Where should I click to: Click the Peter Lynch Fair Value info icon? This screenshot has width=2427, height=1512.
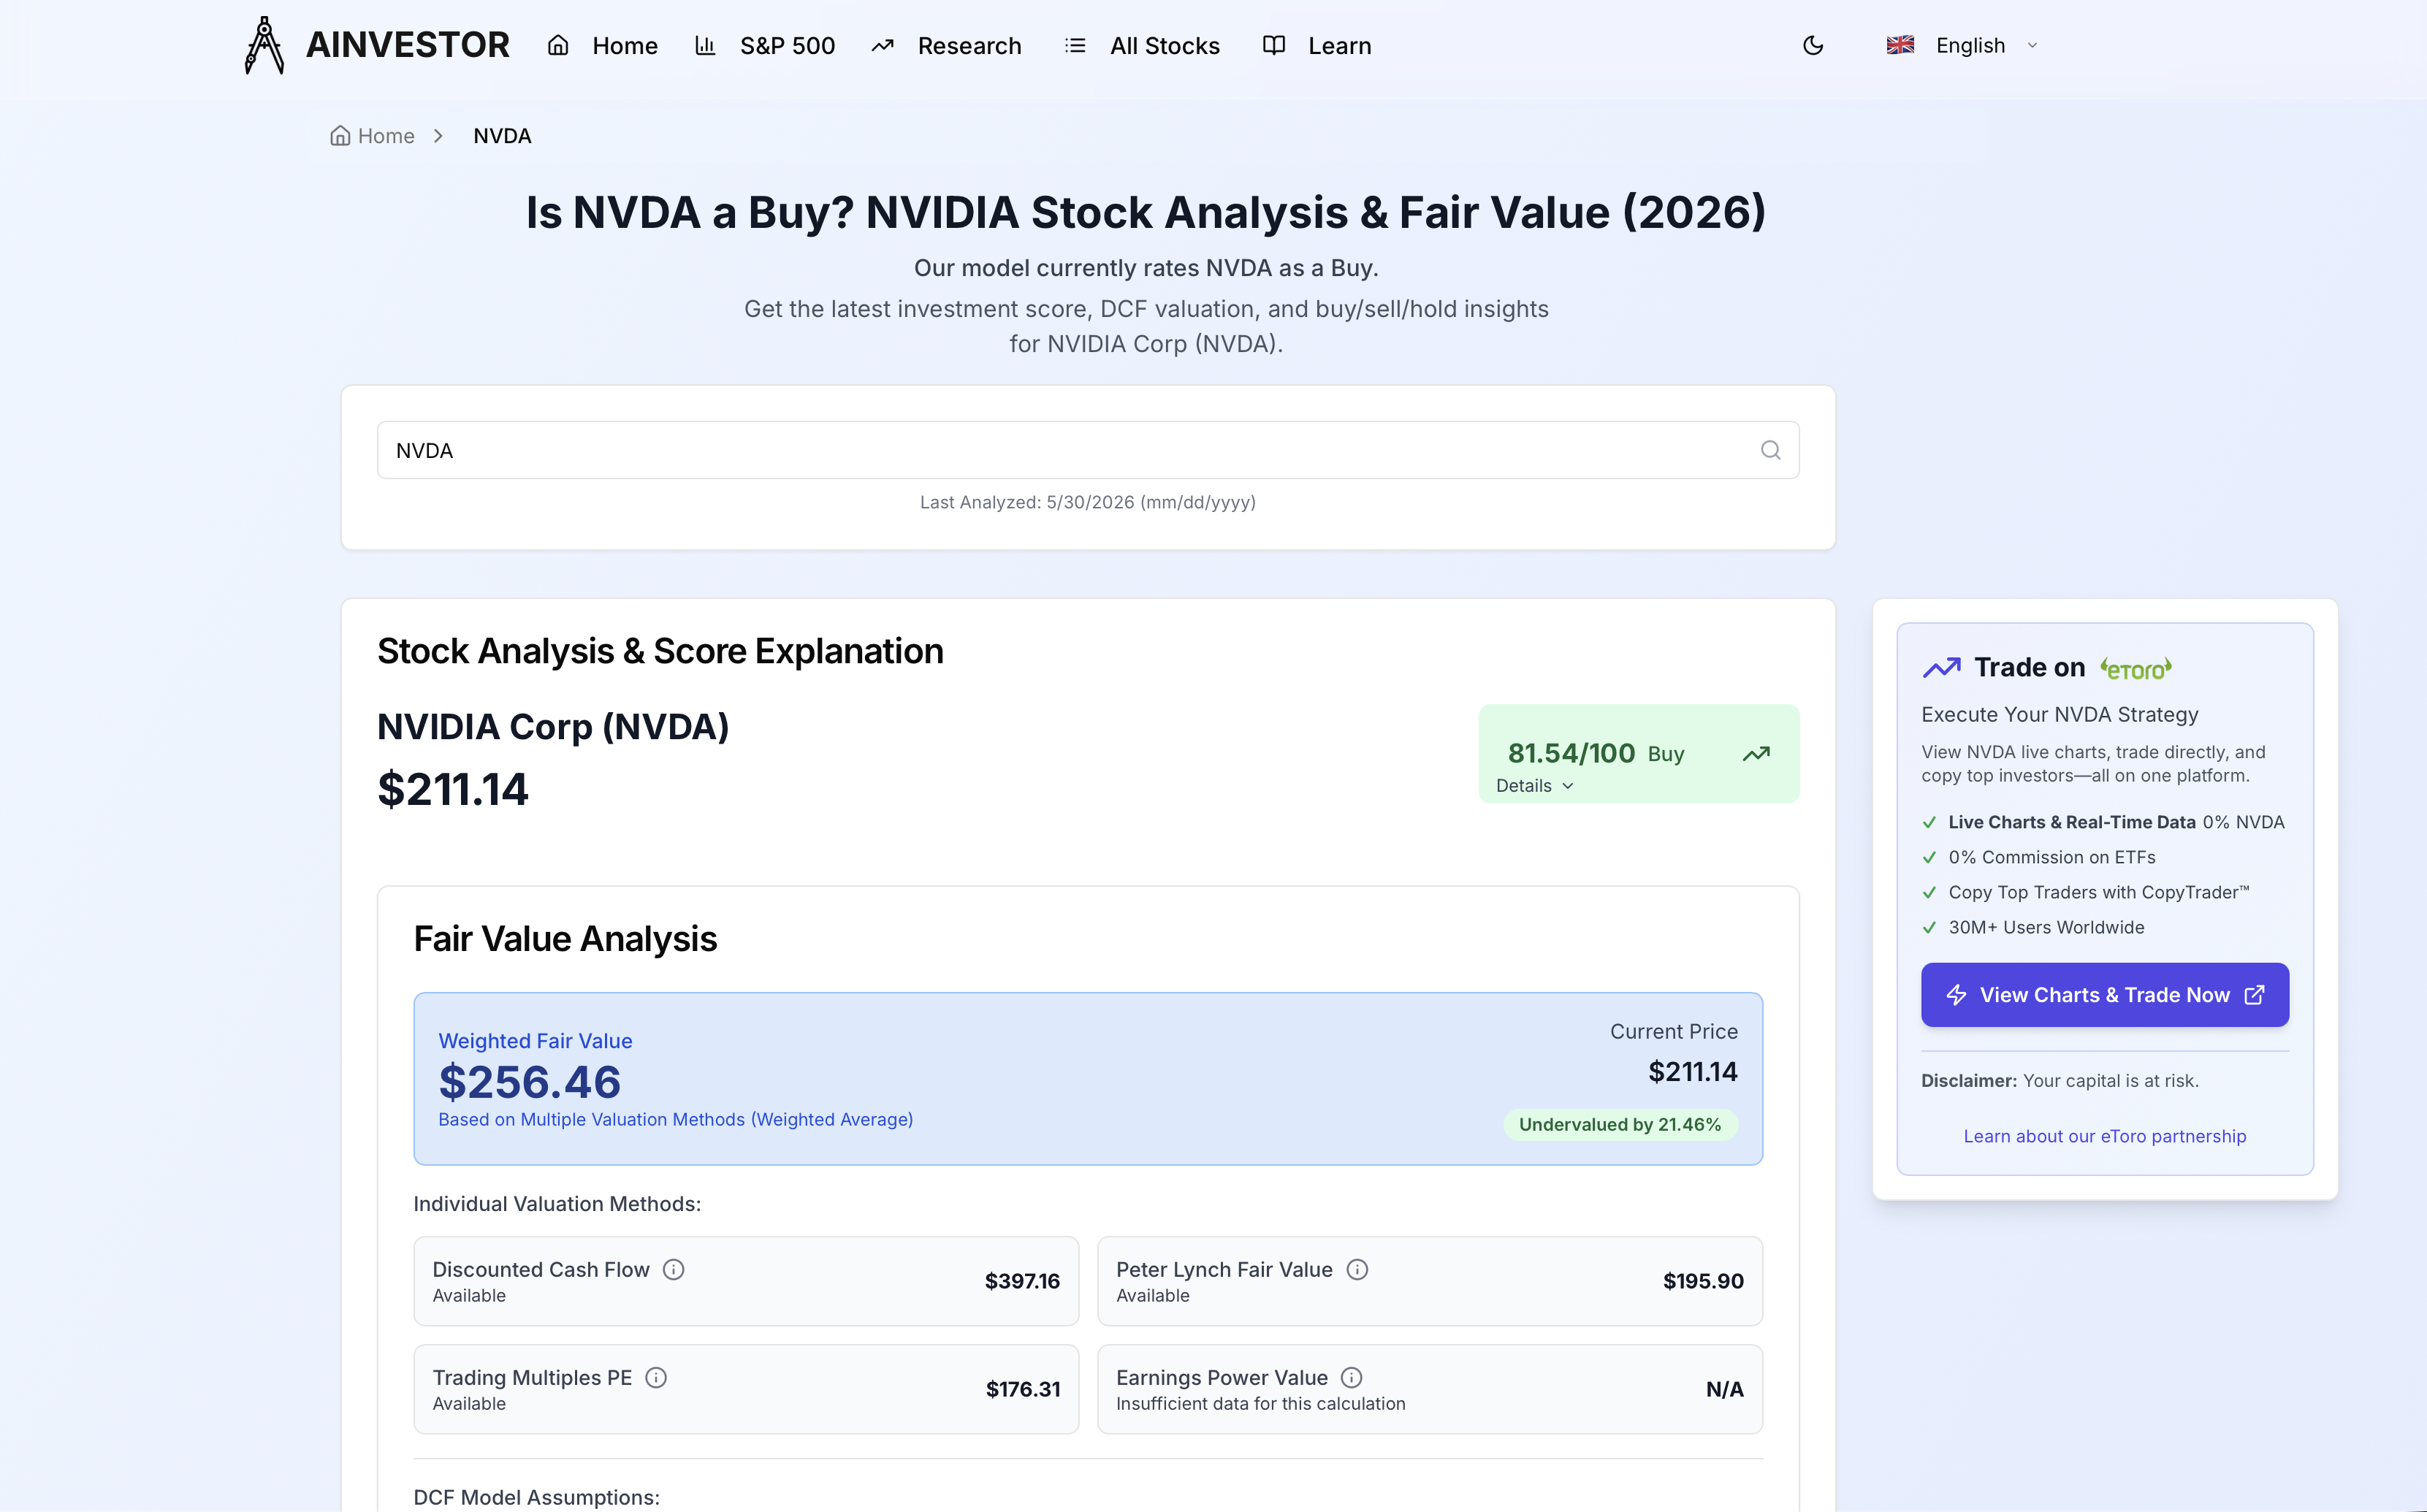(x=1357, y=1269)
